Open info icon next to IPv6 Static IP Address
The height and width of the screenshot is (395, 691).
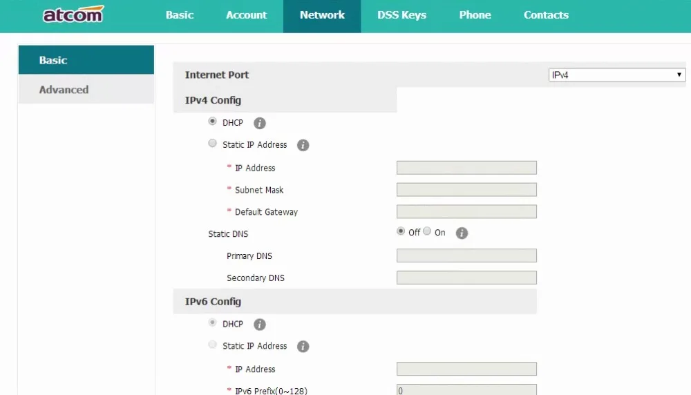click(303, 347)
